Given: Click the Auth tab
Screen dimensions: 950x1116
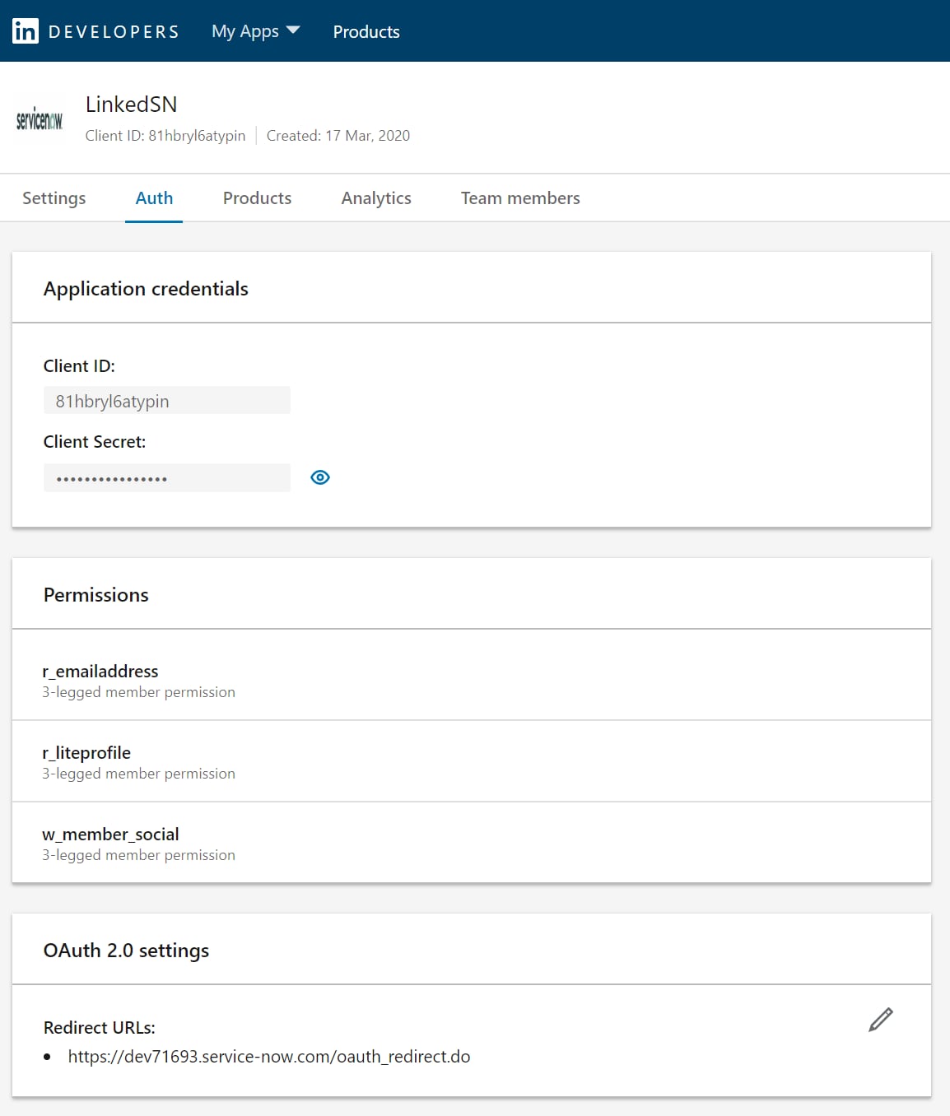Looking at the screenshot, I should [154, 198].
